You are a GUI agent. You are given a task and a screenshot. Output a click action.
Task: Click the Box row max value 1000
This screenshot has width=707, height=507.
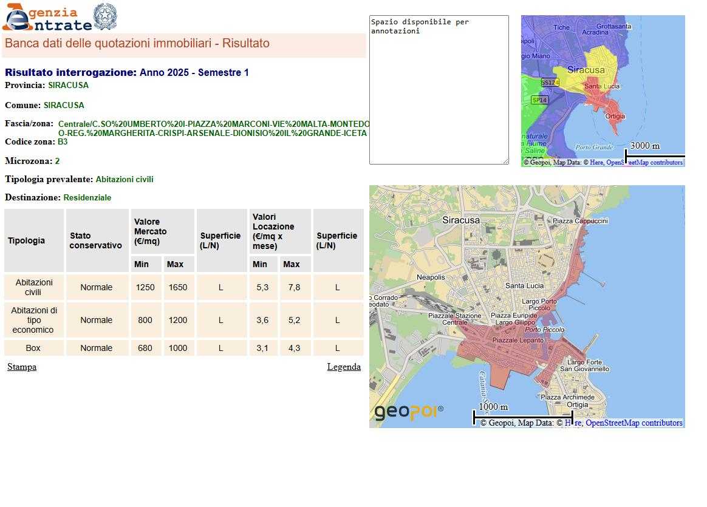pos(178,348)
